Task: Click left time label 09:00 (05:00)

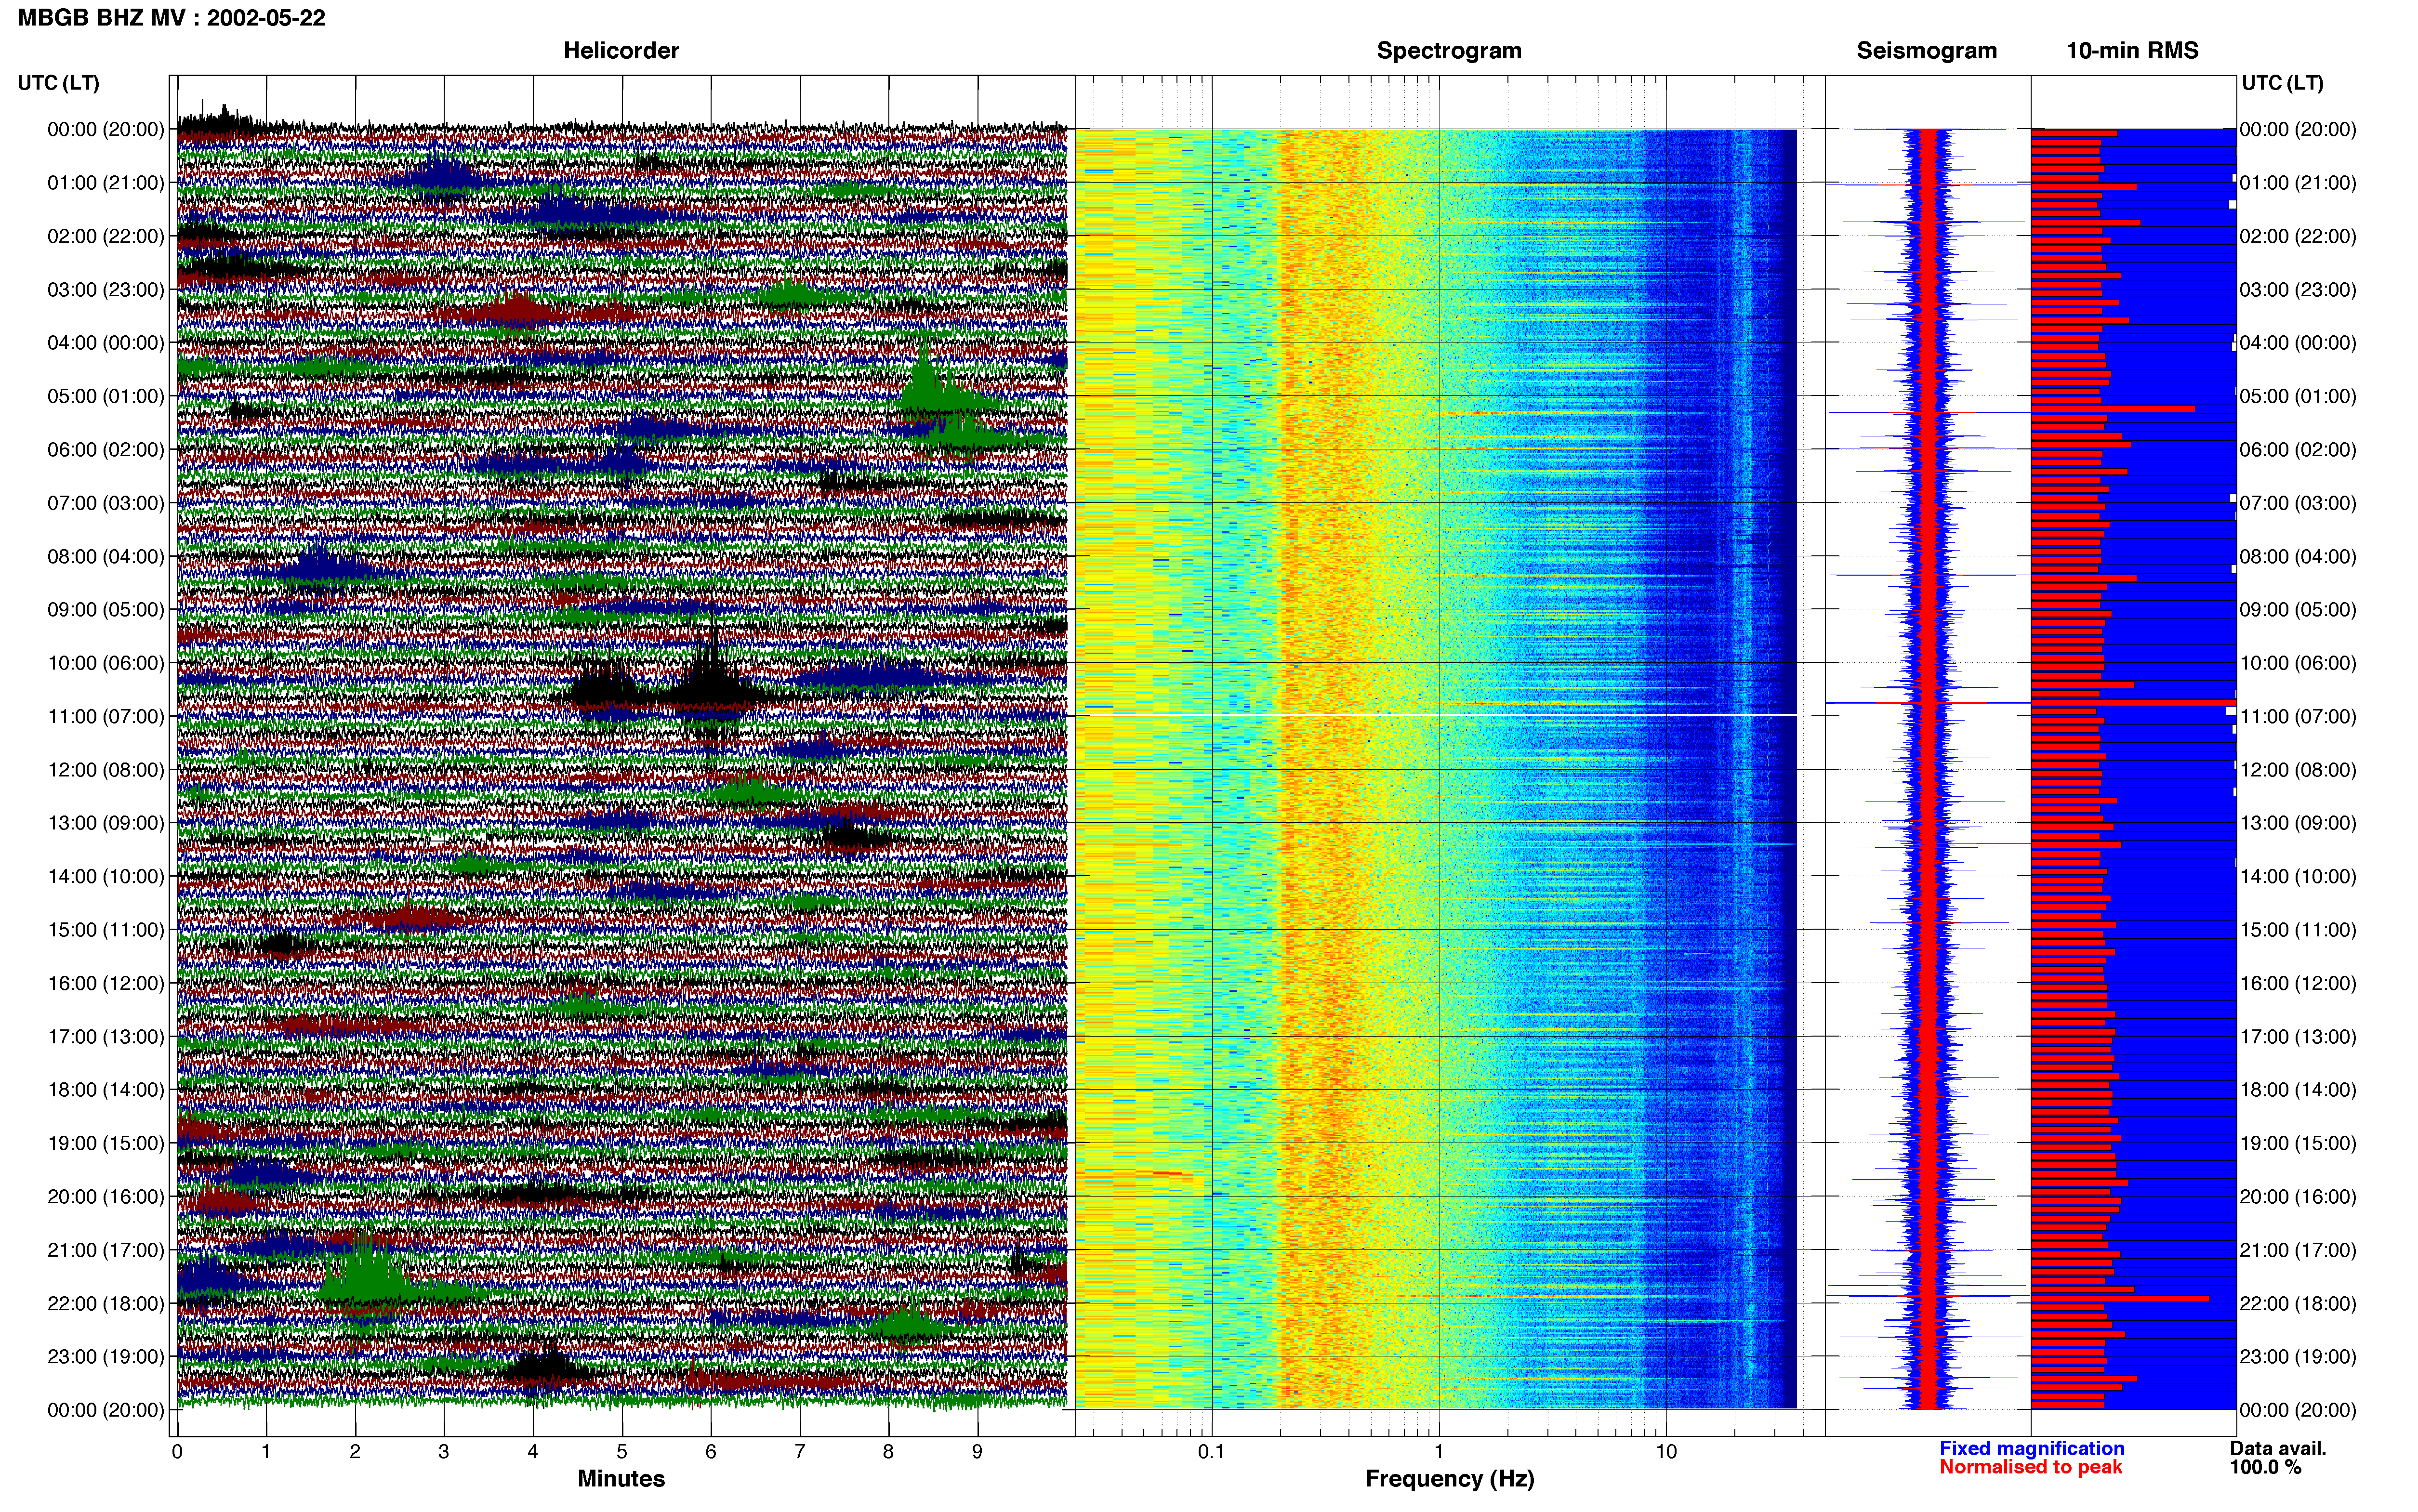Action: [106, 610]
